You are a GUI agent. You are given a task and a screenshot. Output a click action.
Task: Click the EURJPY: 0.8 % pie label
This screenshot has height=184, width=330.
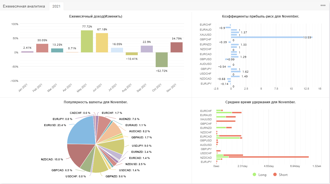(62, 119)
